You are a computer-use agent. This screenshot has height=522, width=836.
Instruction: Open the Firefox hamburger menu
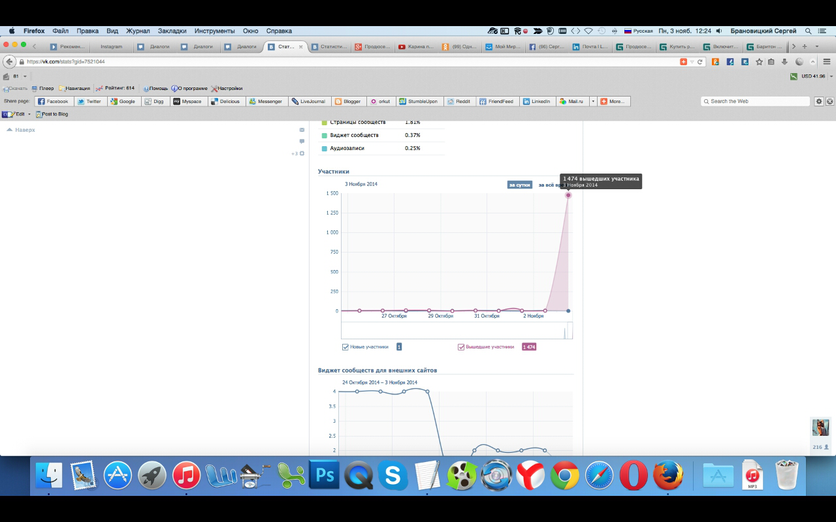pos(827,61)
